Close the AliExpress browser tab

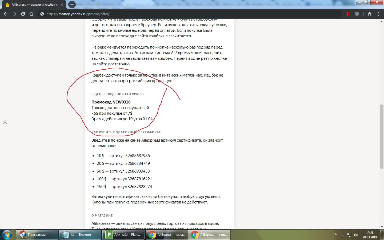coord(62,5)
